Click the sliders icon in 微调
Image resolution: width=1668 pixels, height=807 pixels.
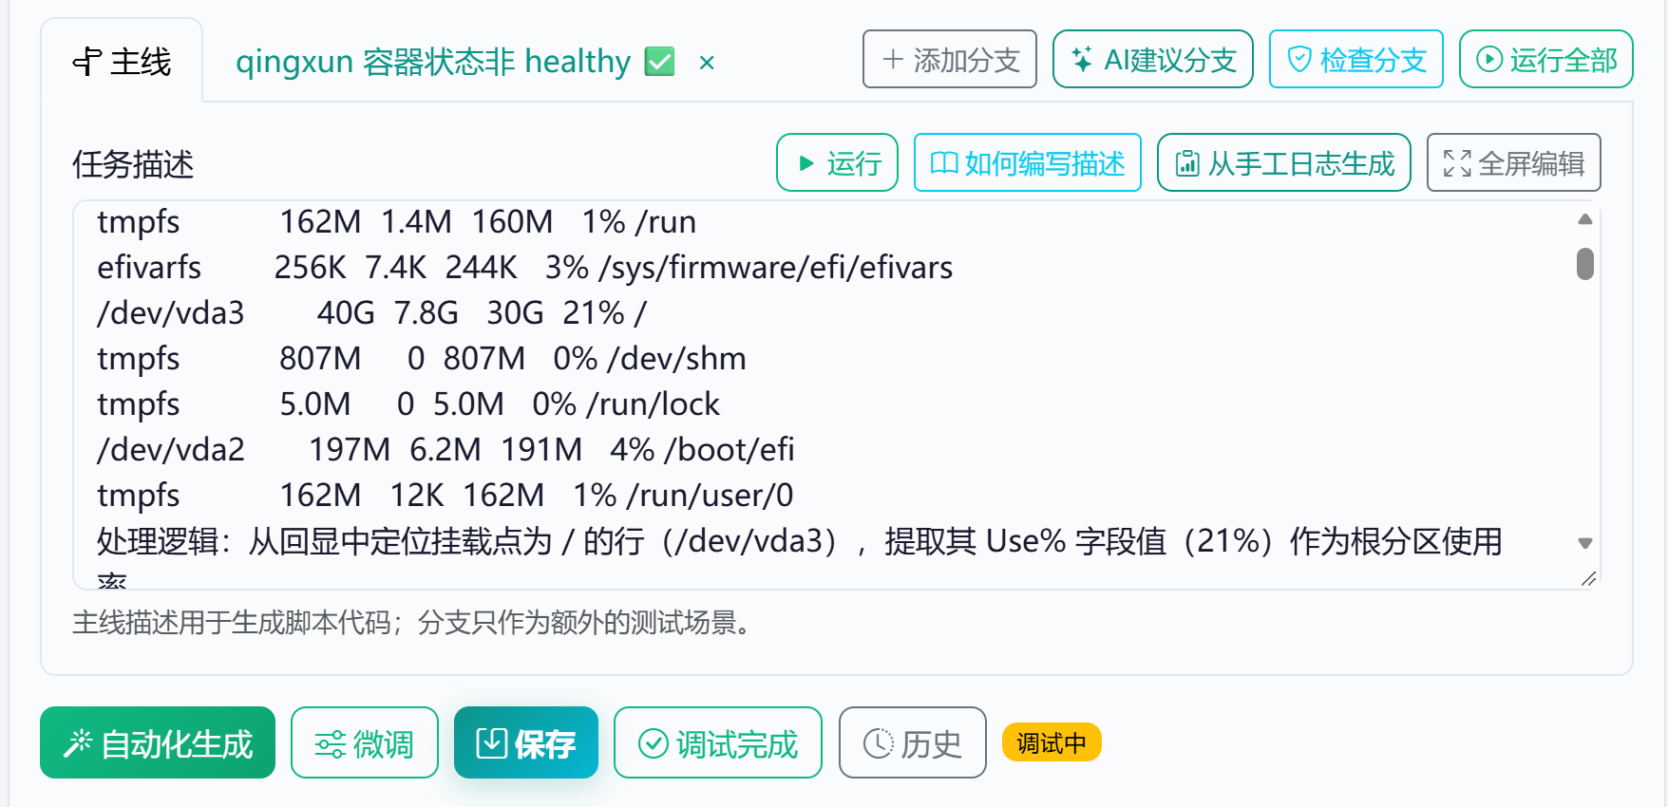(331, 744)
